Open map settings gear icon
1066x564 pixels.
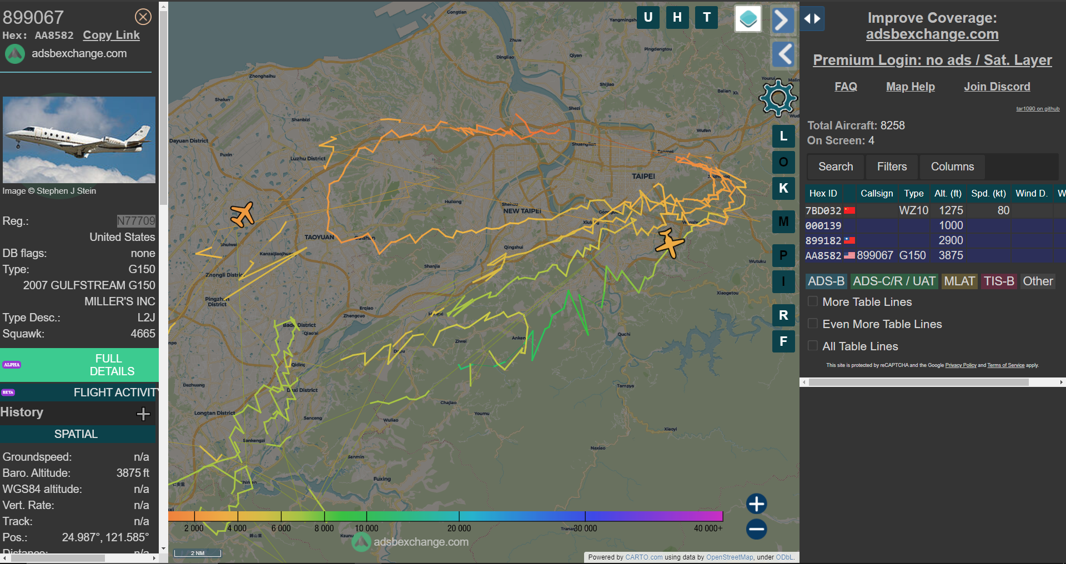pyautogui.click(x=778, y=98)
